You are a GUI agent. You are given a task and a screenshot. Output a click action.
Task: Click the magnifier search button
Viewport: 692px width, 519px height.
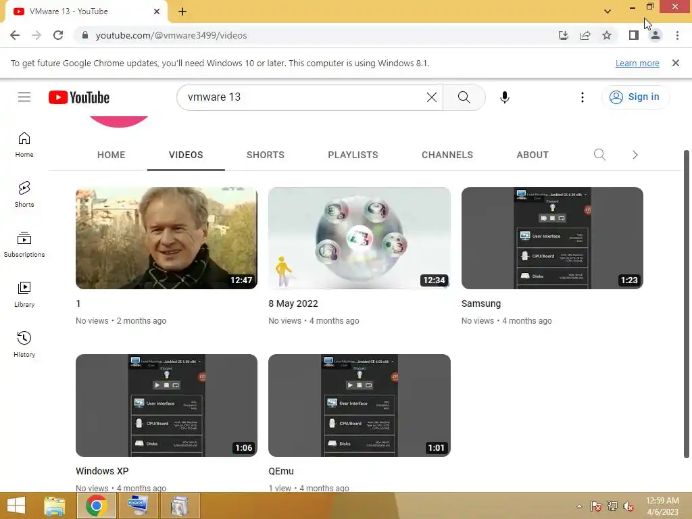click(464, 97)
